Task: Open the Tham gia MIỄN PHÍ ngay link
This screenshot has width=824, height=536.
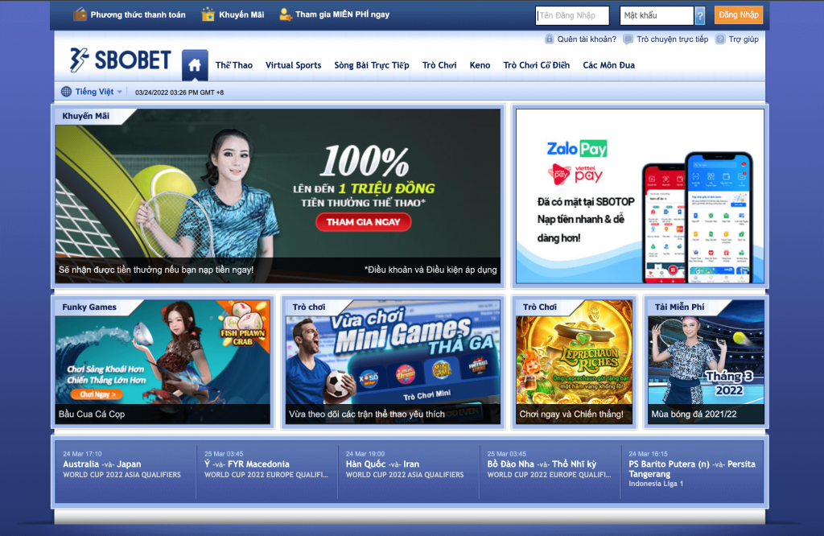Action: [x=342, y=14]
